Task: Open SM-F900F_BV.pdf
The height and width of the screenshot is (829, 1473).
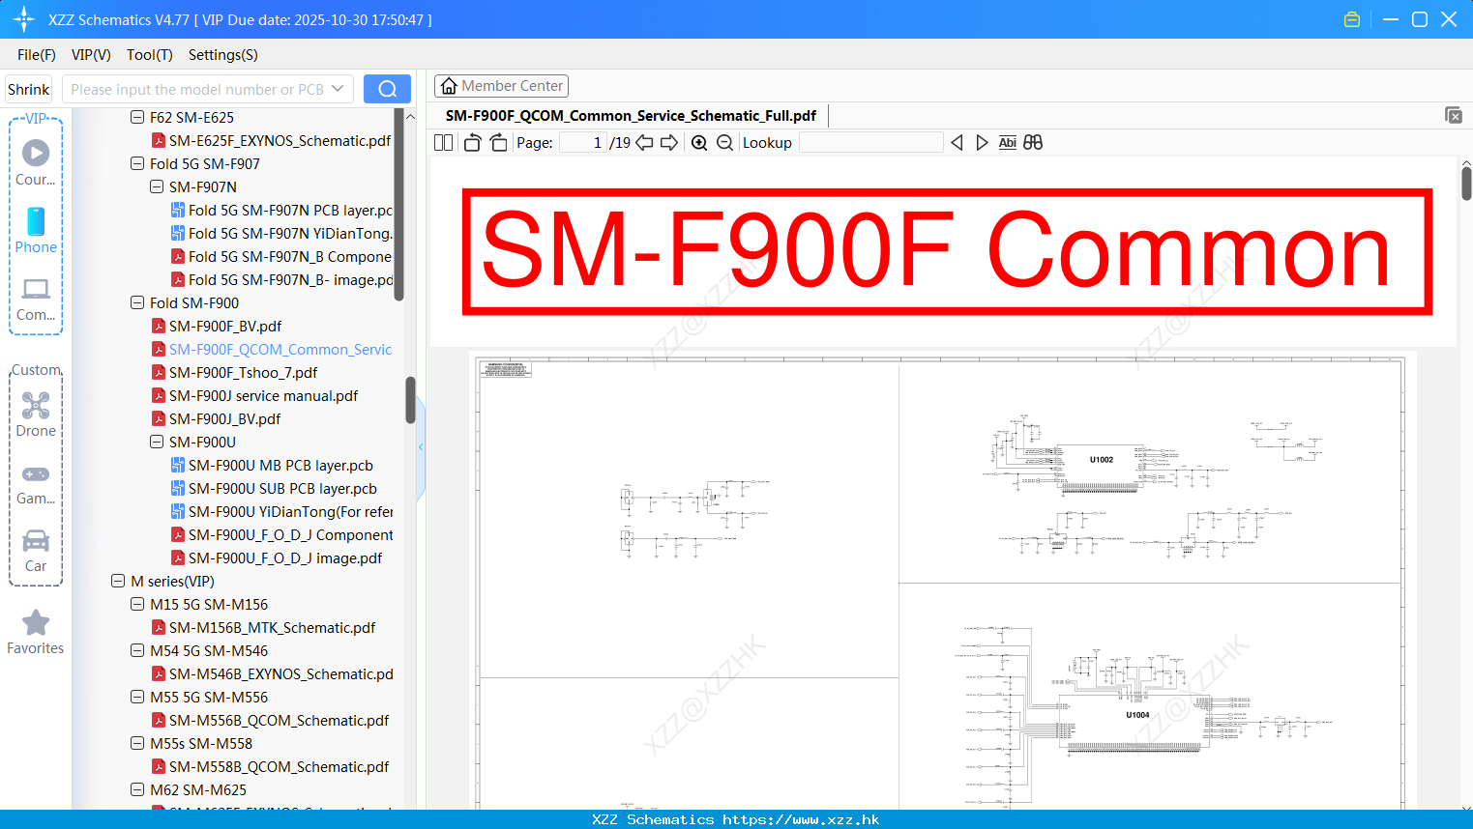Action: point(225,327)
